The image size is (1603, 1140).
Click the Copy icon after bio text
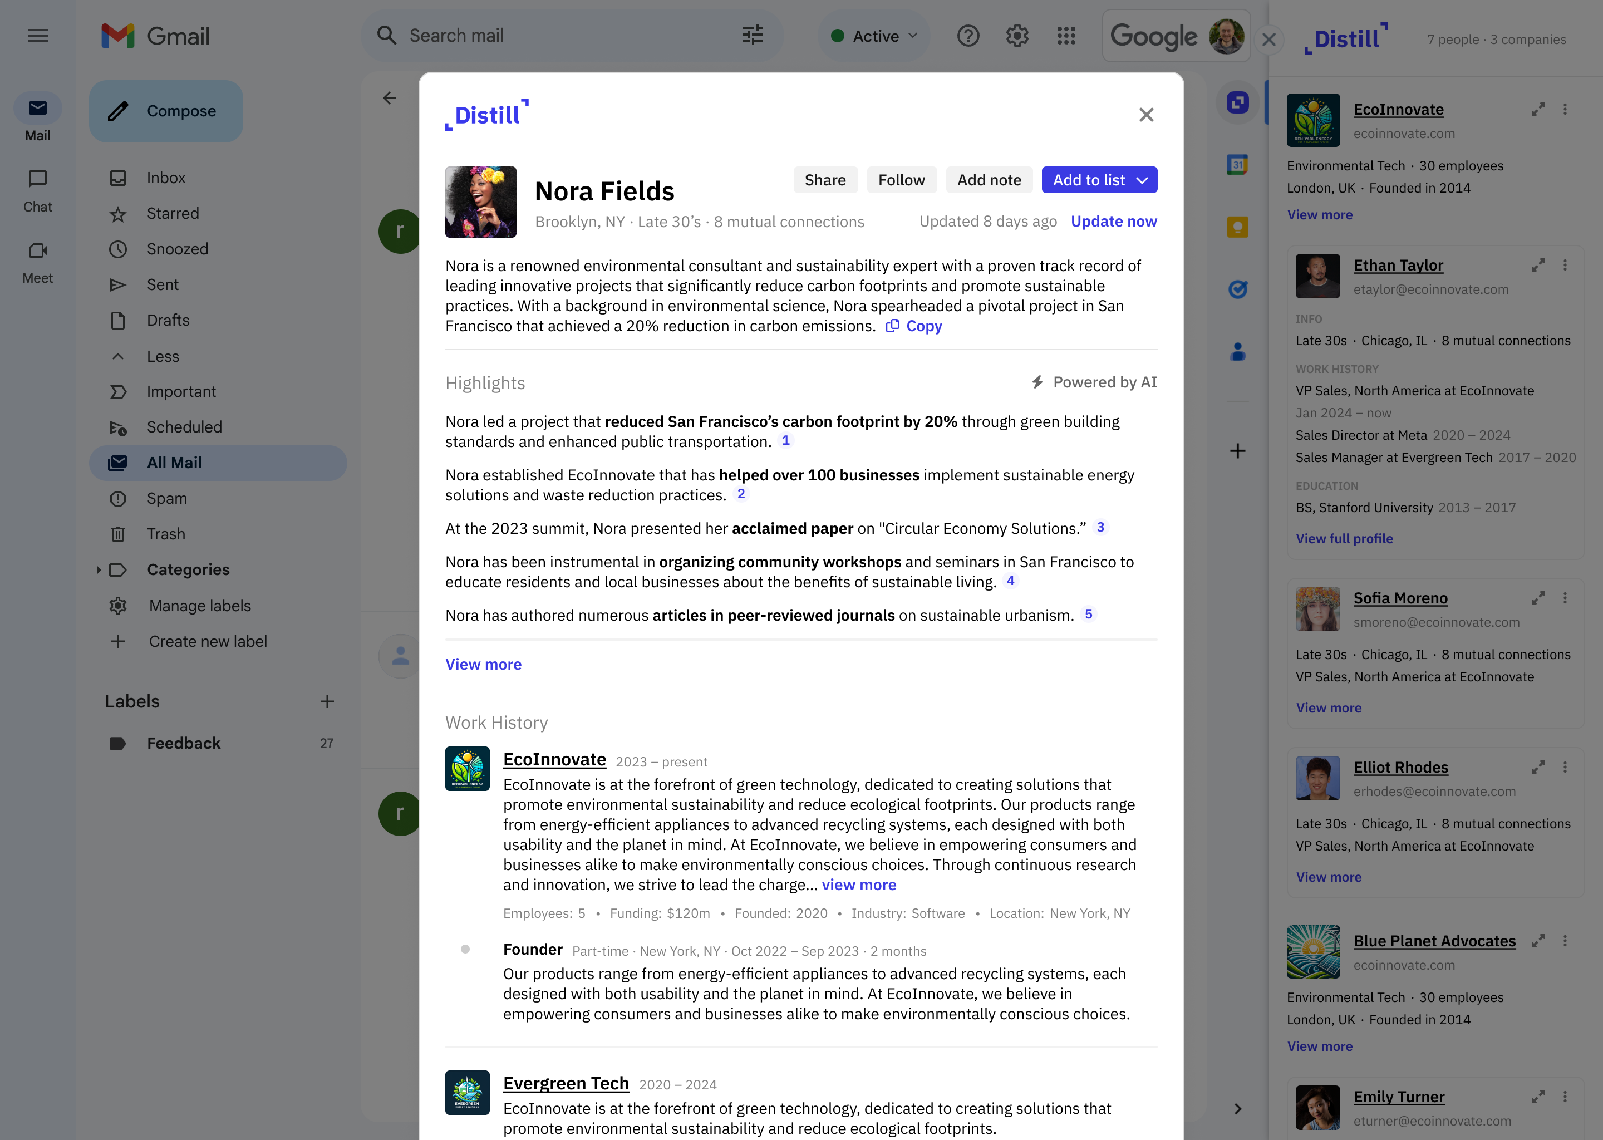892,326
